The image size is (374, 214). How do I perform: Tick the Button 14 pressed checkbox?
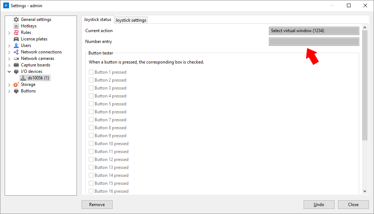(x=91, y=175)
